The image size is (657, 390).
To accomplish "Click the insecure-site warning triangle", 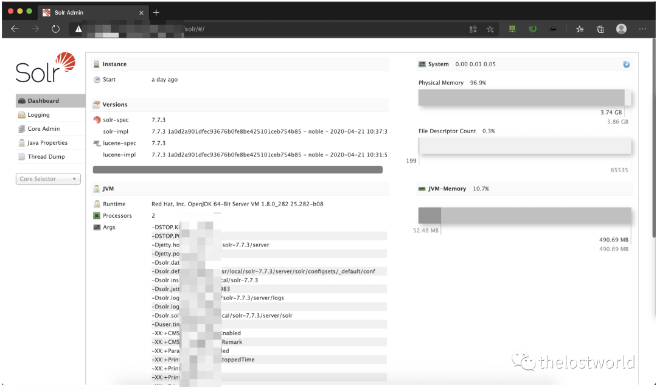I will click(78, 29).
